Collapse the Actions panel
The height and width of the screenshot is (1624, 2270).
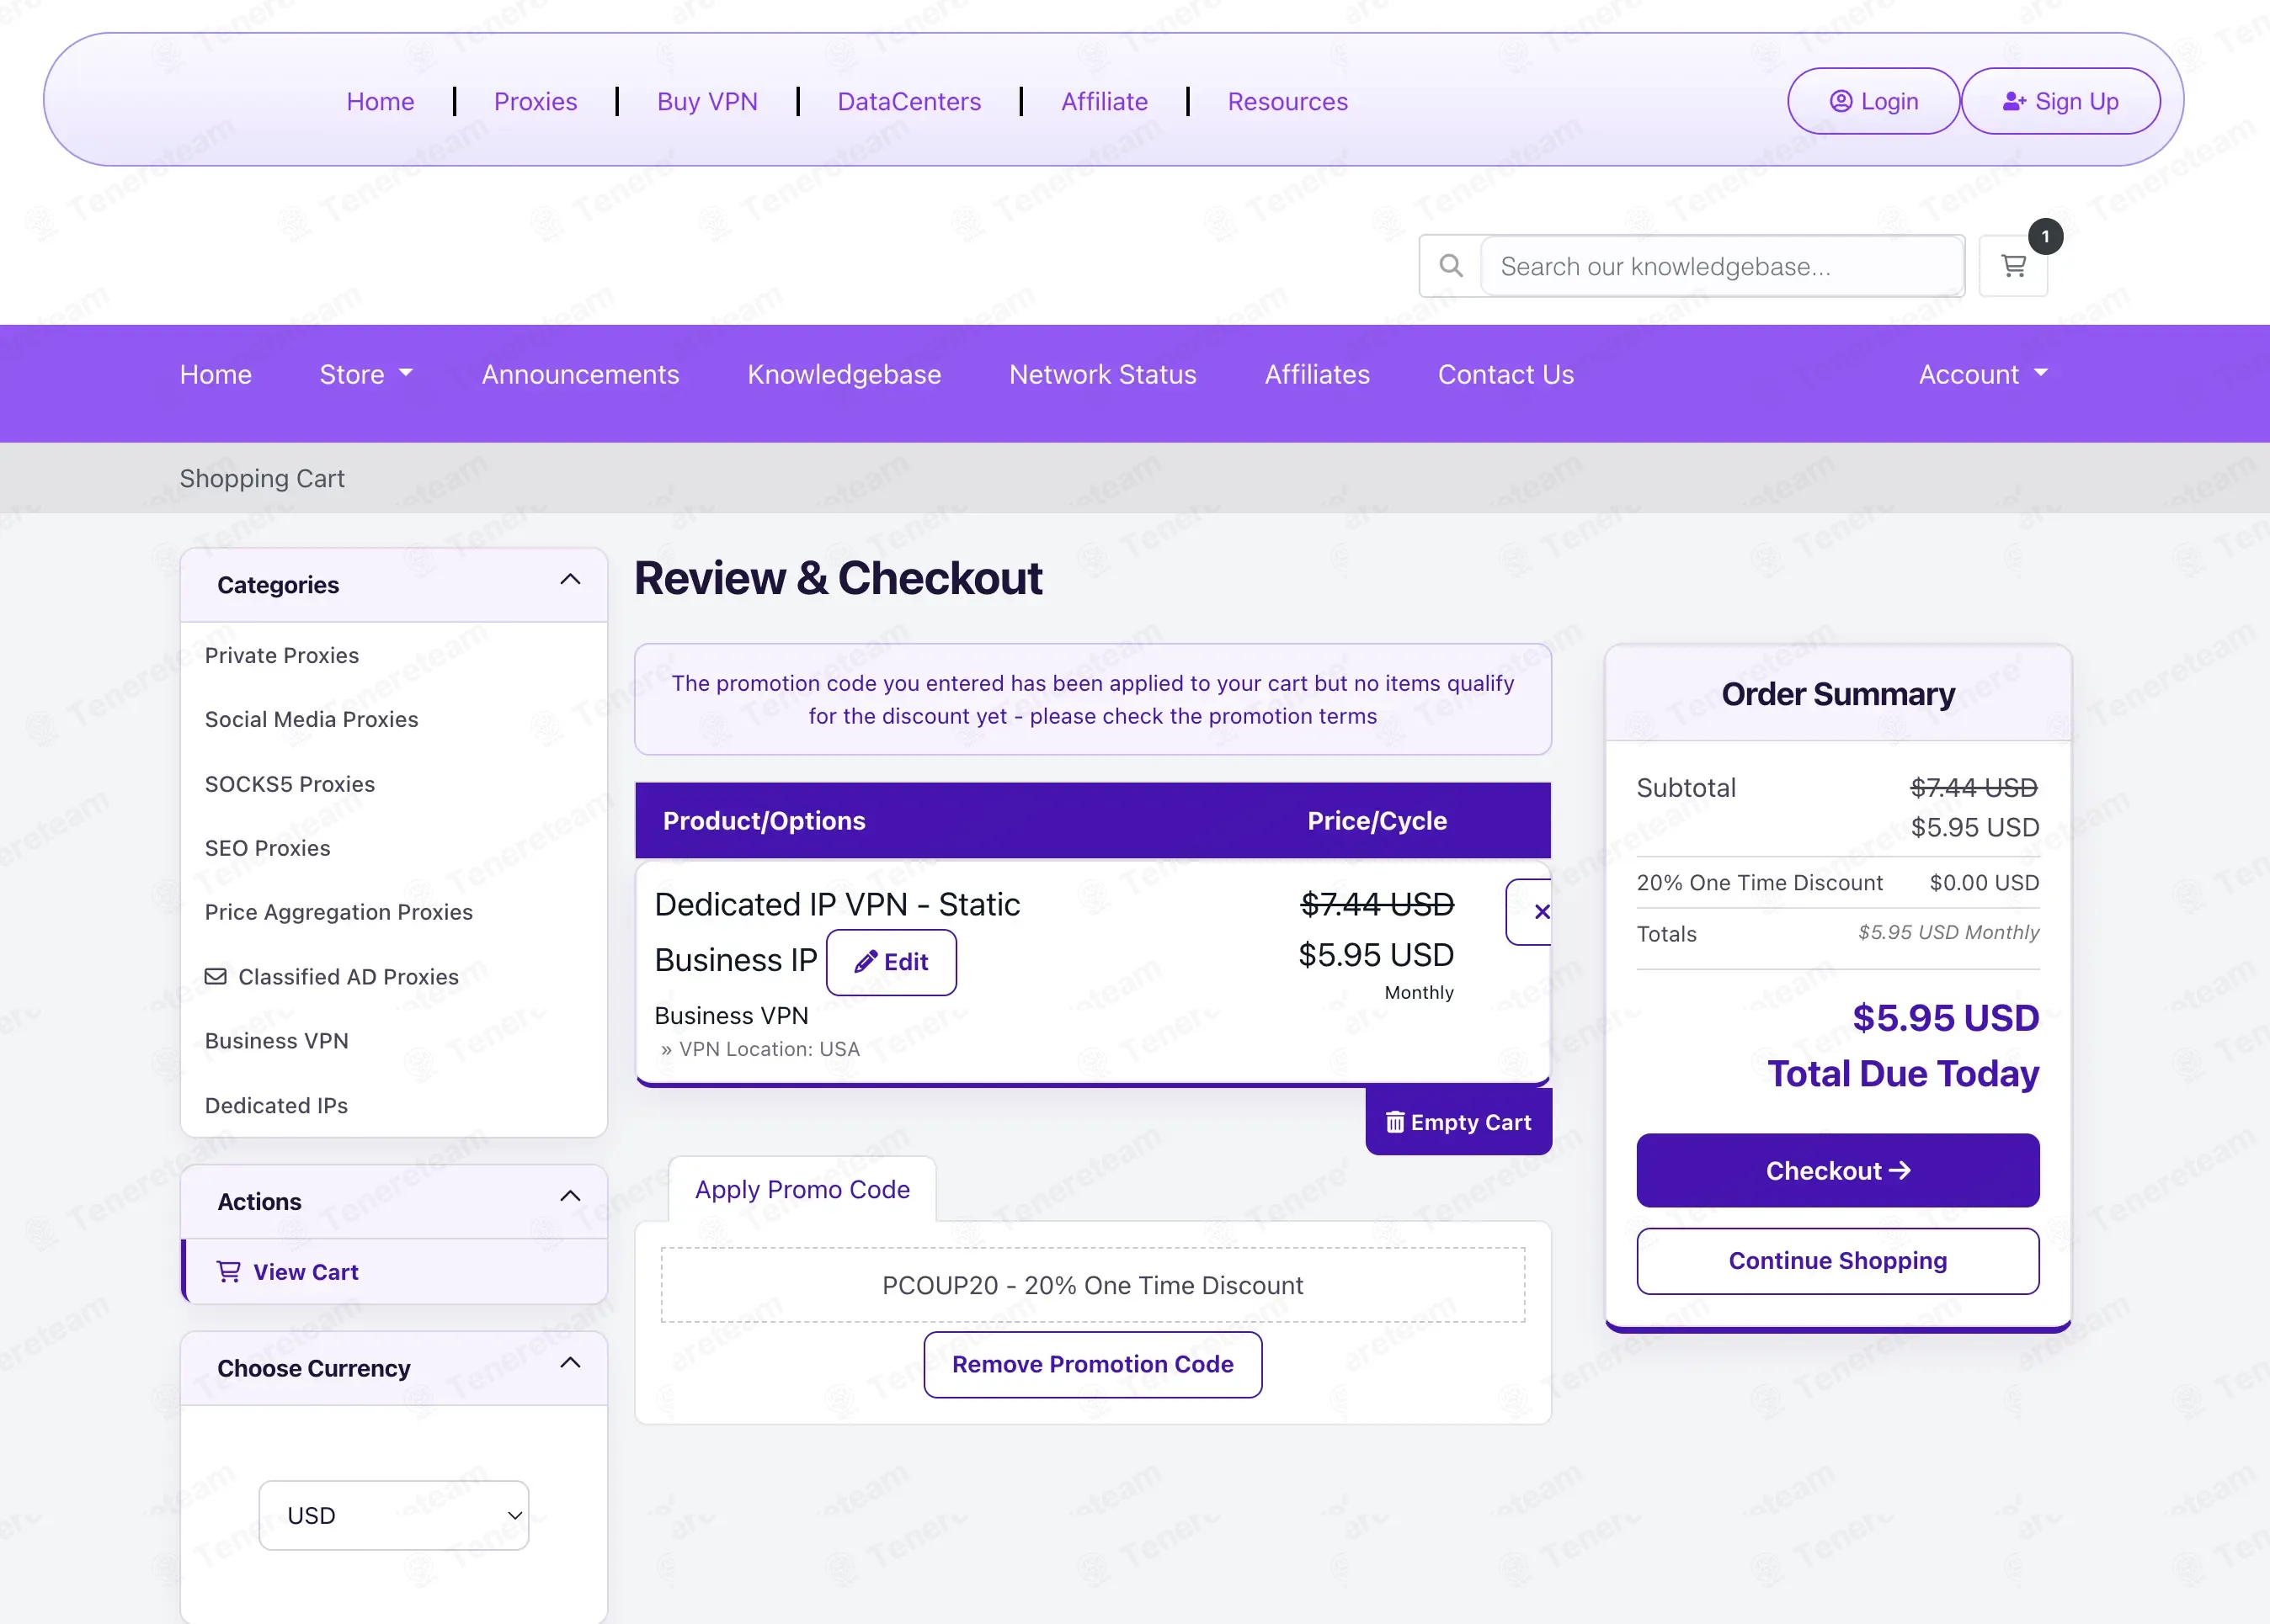(x=570, y=1196)
